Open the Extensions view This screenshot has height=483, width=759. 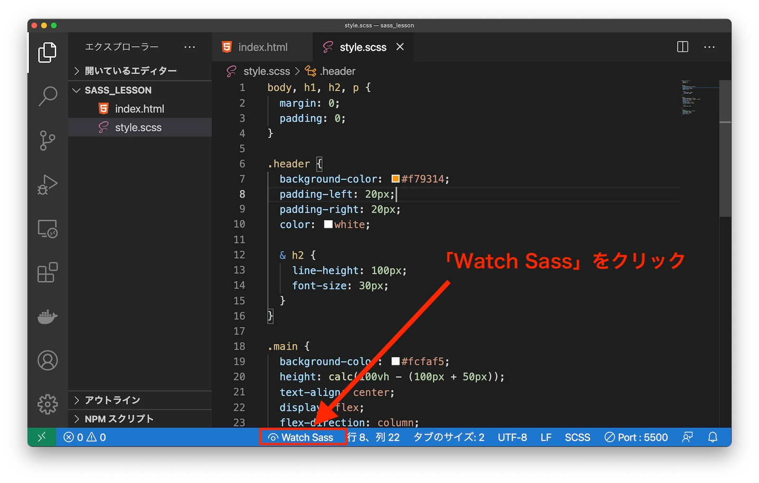[46, 273]
